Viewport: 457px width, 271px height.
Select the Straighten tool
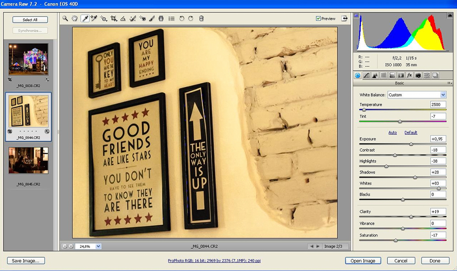(123, 19)
